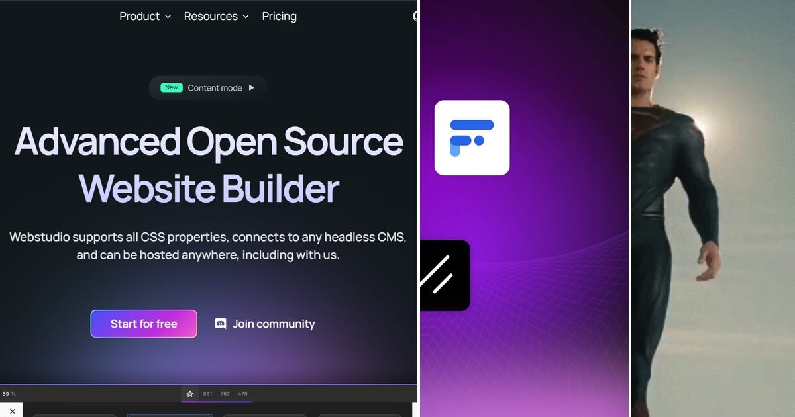Click the Join community link
This screenshot has height=417, width=795.
[x=273, y=324]
